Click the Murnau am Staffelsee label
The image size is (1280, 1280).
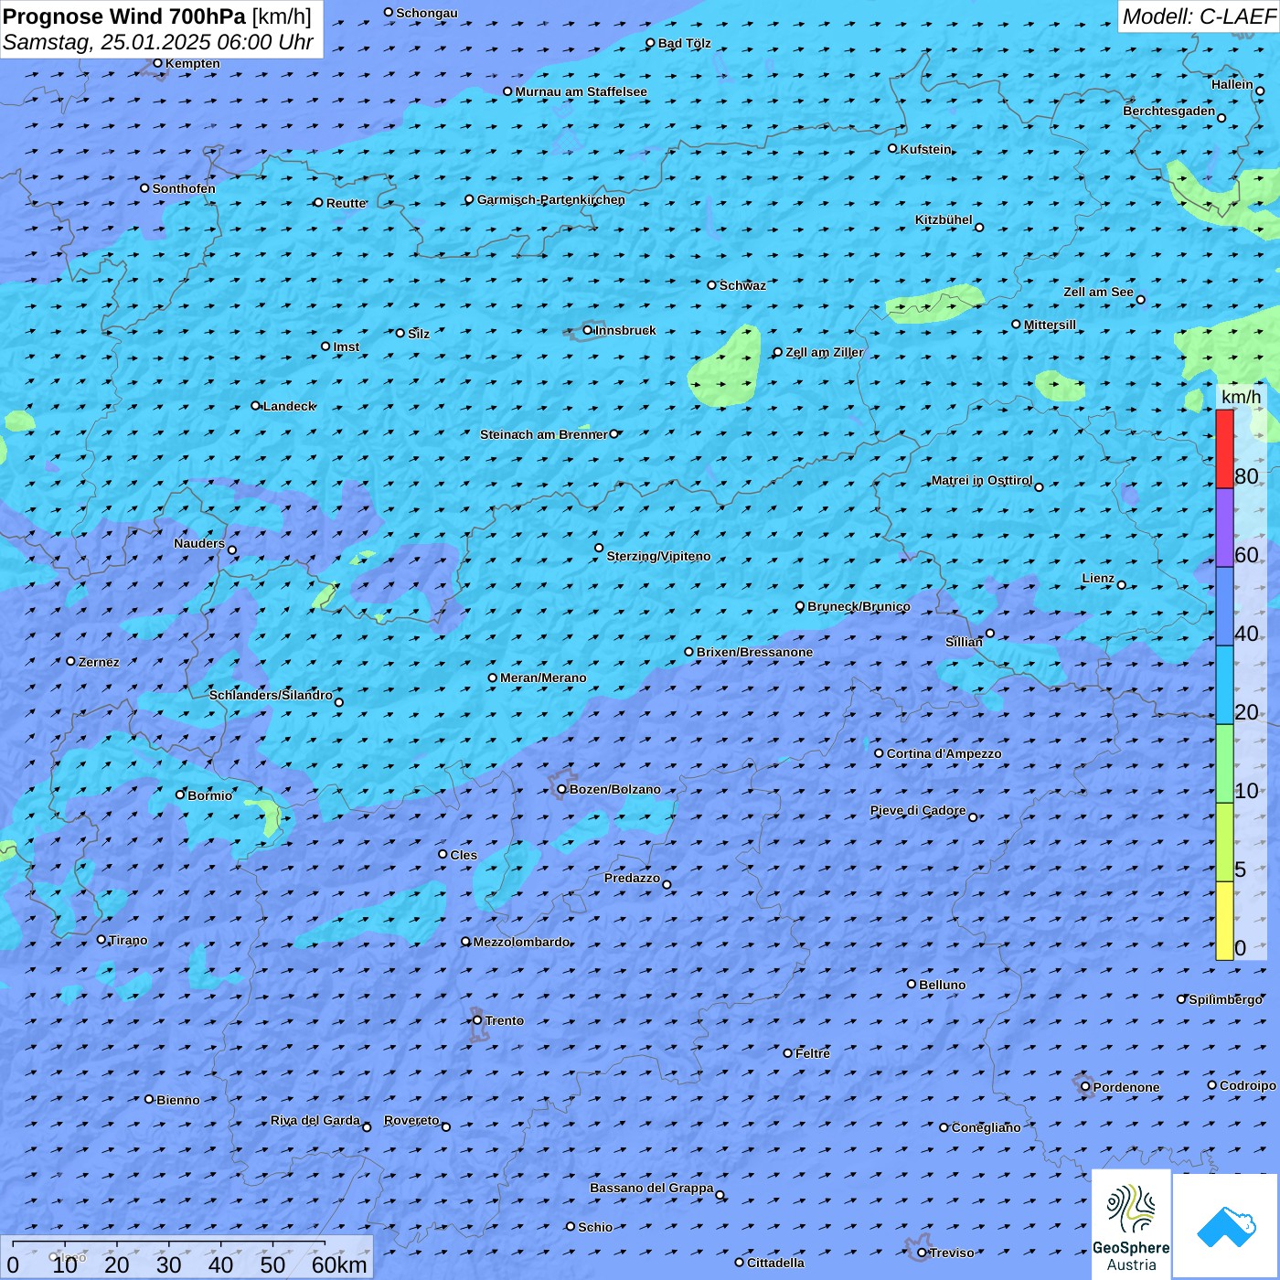[581, 91]
